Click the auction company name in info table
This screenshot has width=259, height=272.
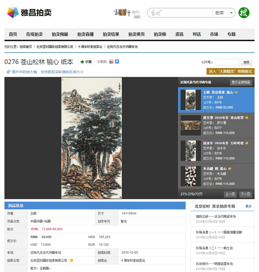pyautogui.click(x=49, y=260)
